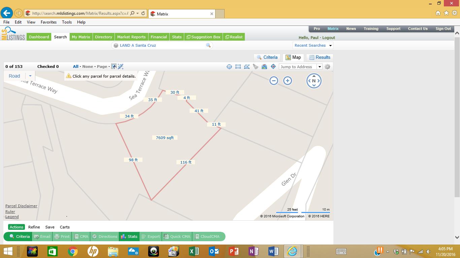
Task: Click the compass north control
Action: 314,81
